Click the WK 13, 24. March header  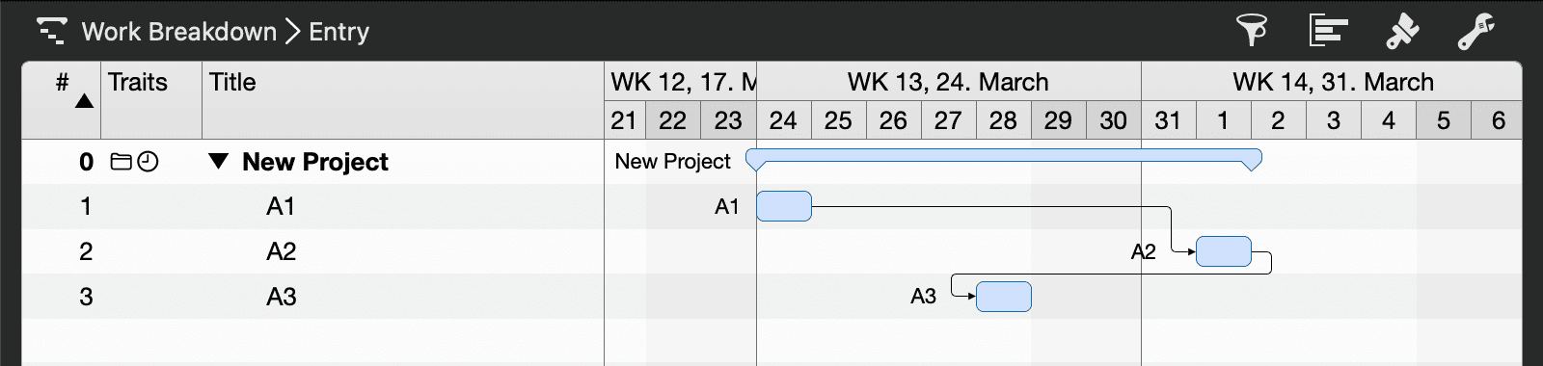pos(948,82)
